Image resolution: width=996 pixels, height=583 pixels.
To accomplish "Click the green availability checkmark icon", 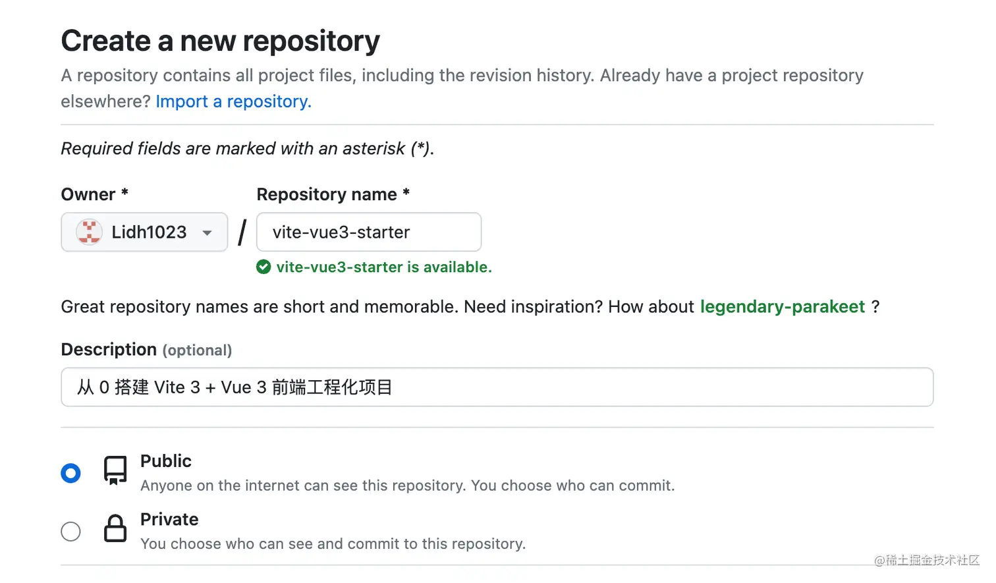I will (x=263, y=267).
